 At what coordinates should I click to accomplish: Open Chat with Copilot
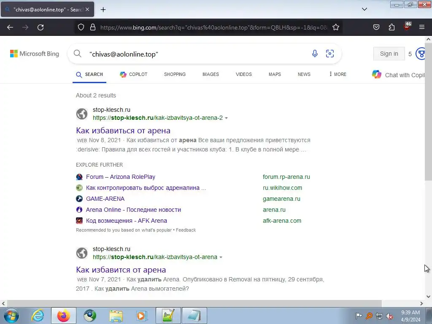[x=398, y=75]
